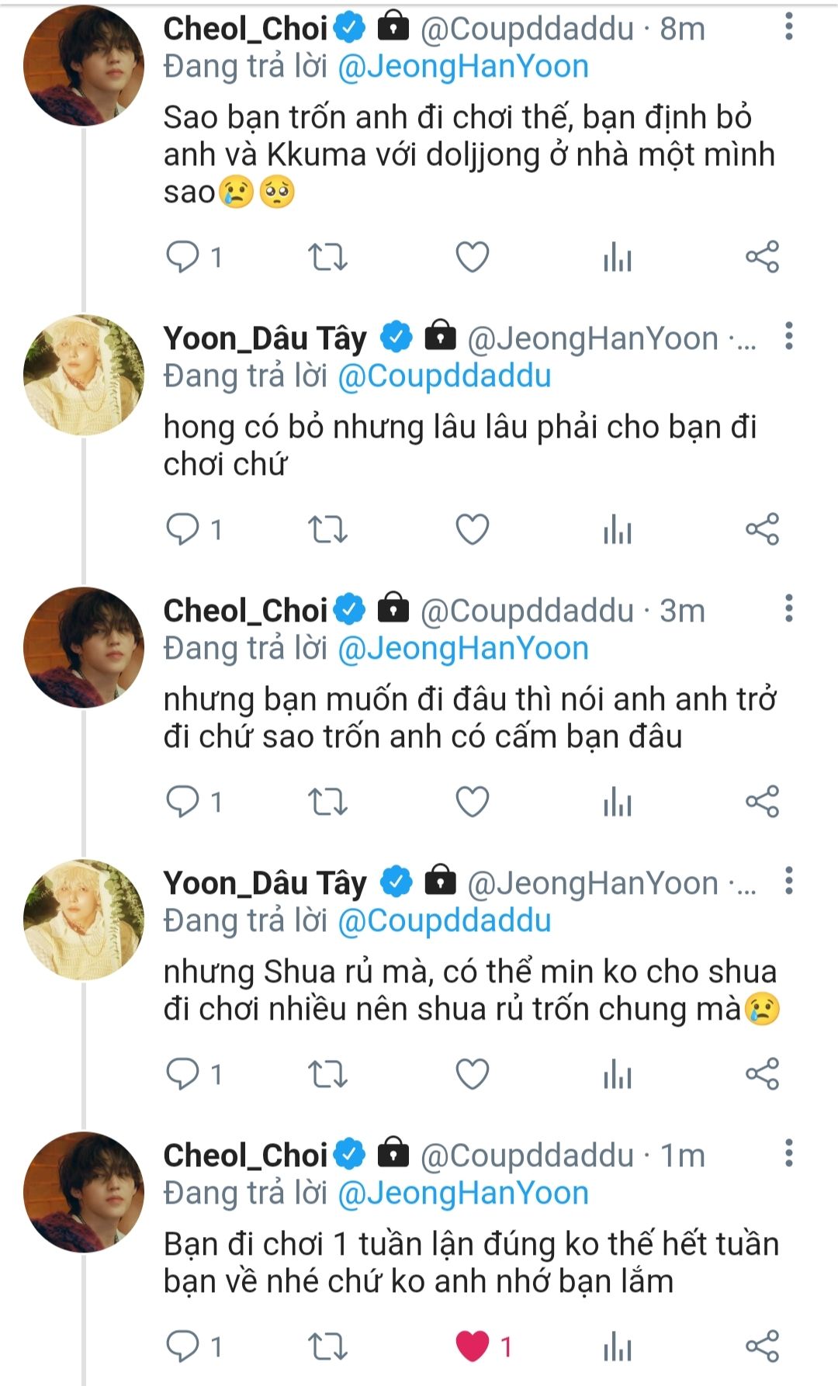
Task: Reply to the tweet mentioning Shua
Action: tap(183, 1075)
